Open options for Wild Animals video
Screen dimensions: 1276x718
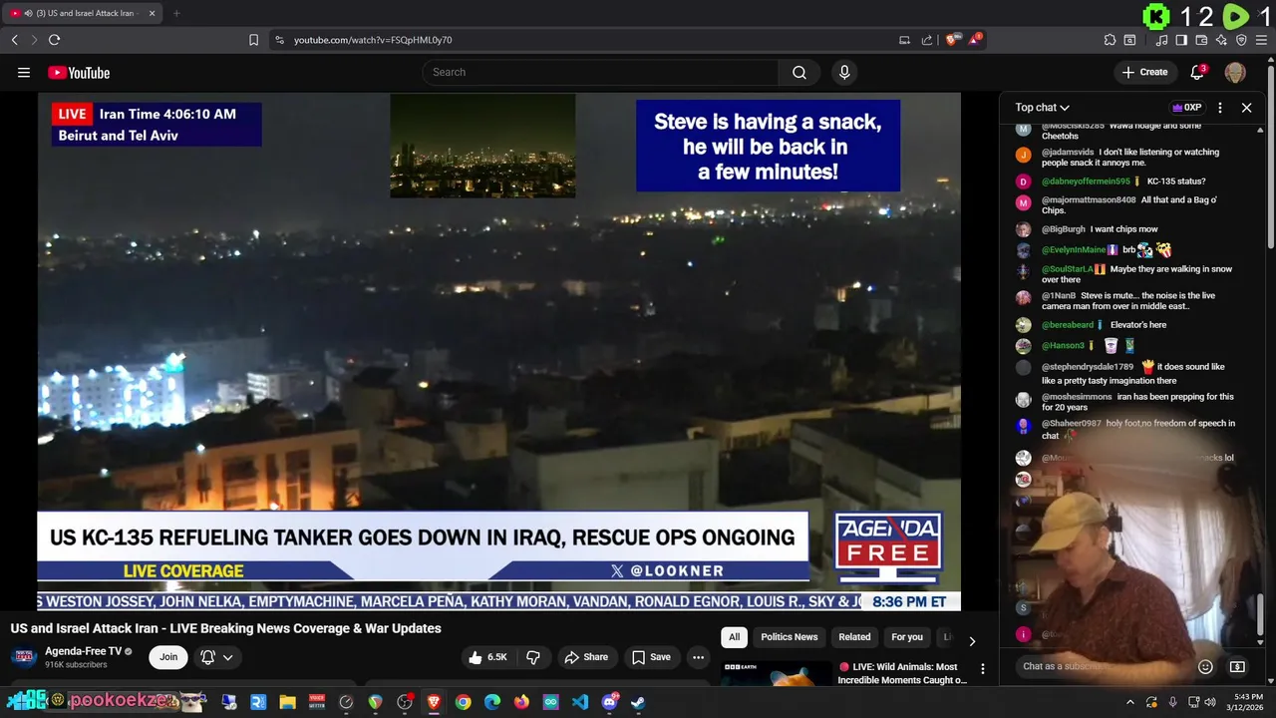coord(982,669)
